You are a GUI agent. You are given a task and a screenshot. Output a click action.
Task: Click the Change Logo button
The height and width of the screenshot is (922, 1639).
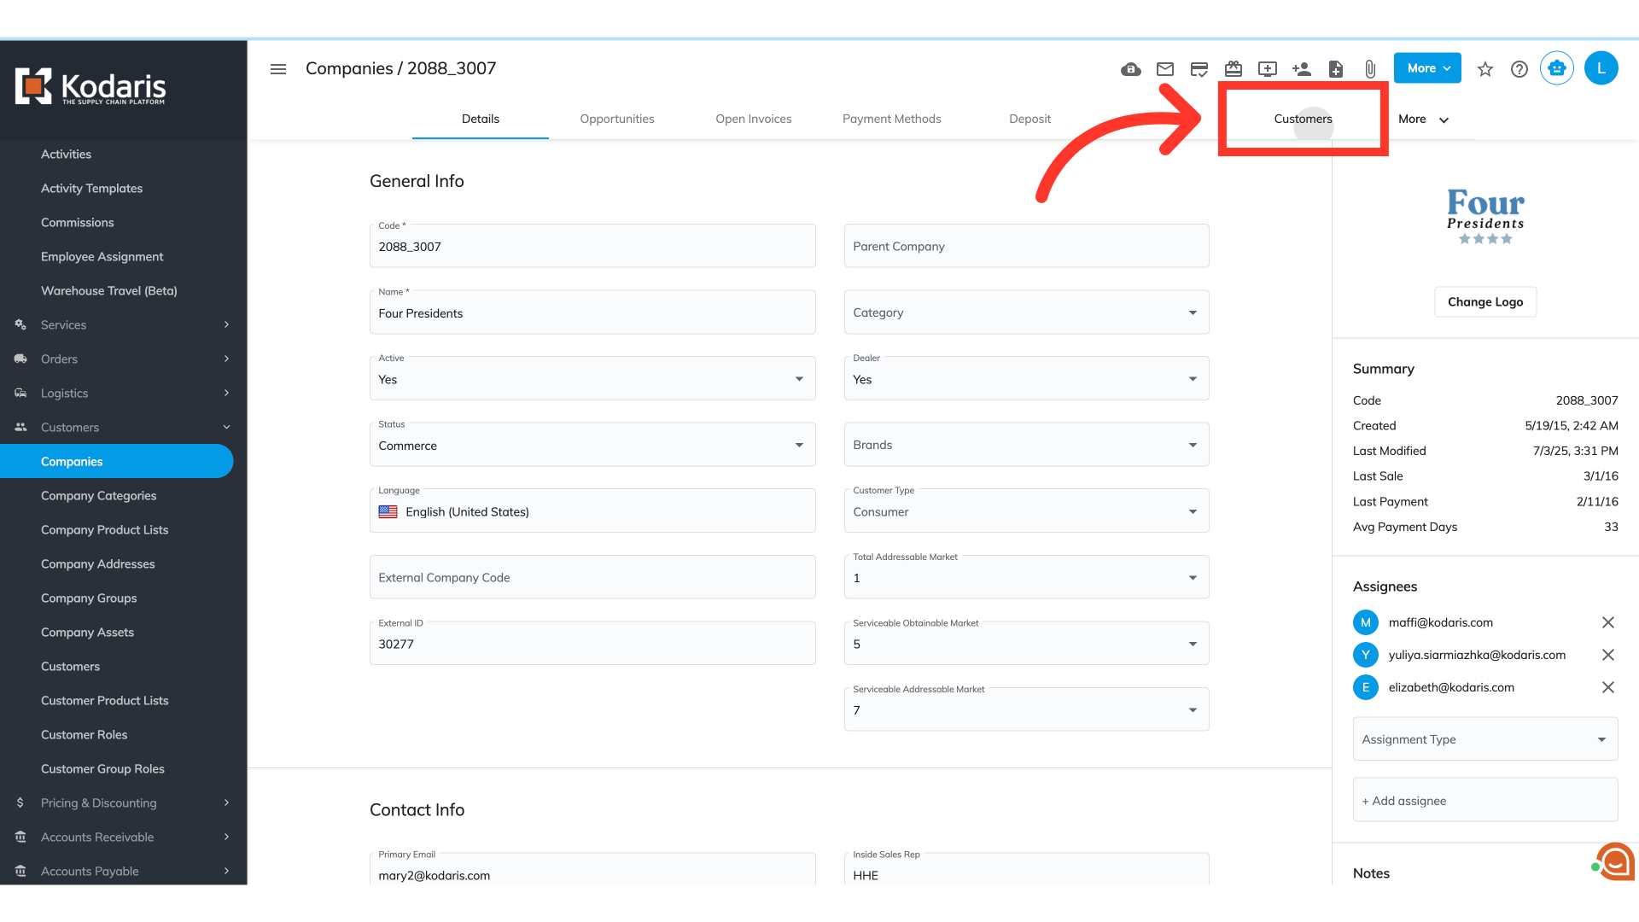(1485, 302)
